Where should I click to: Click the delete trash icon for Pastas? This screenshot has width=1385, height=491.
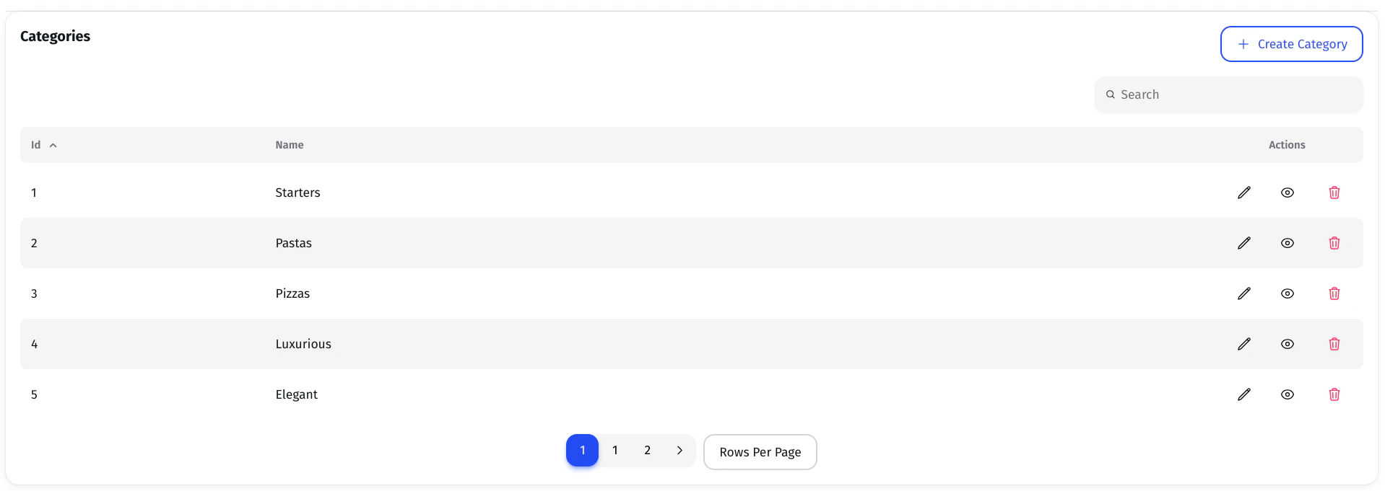tap(1334, 243)
